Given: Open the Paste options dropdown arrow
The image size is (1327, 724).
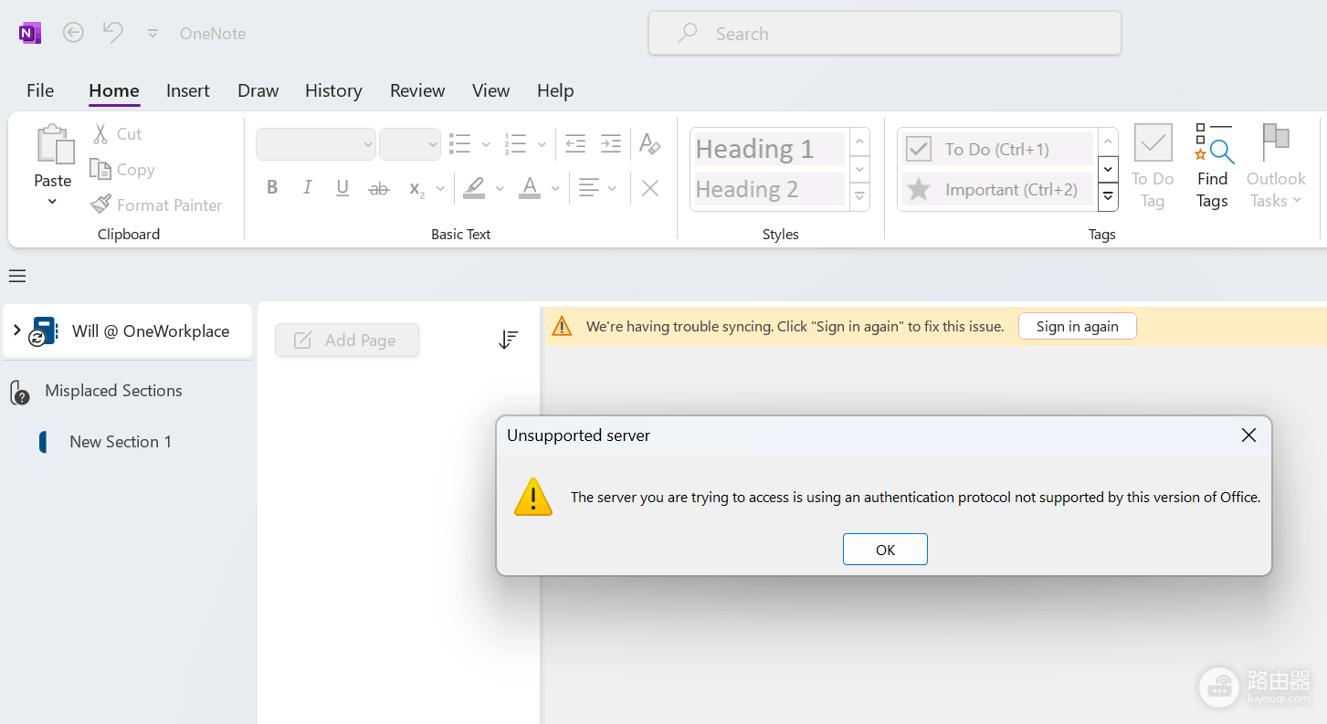Looking at the screenshot, I should [52, 201].
